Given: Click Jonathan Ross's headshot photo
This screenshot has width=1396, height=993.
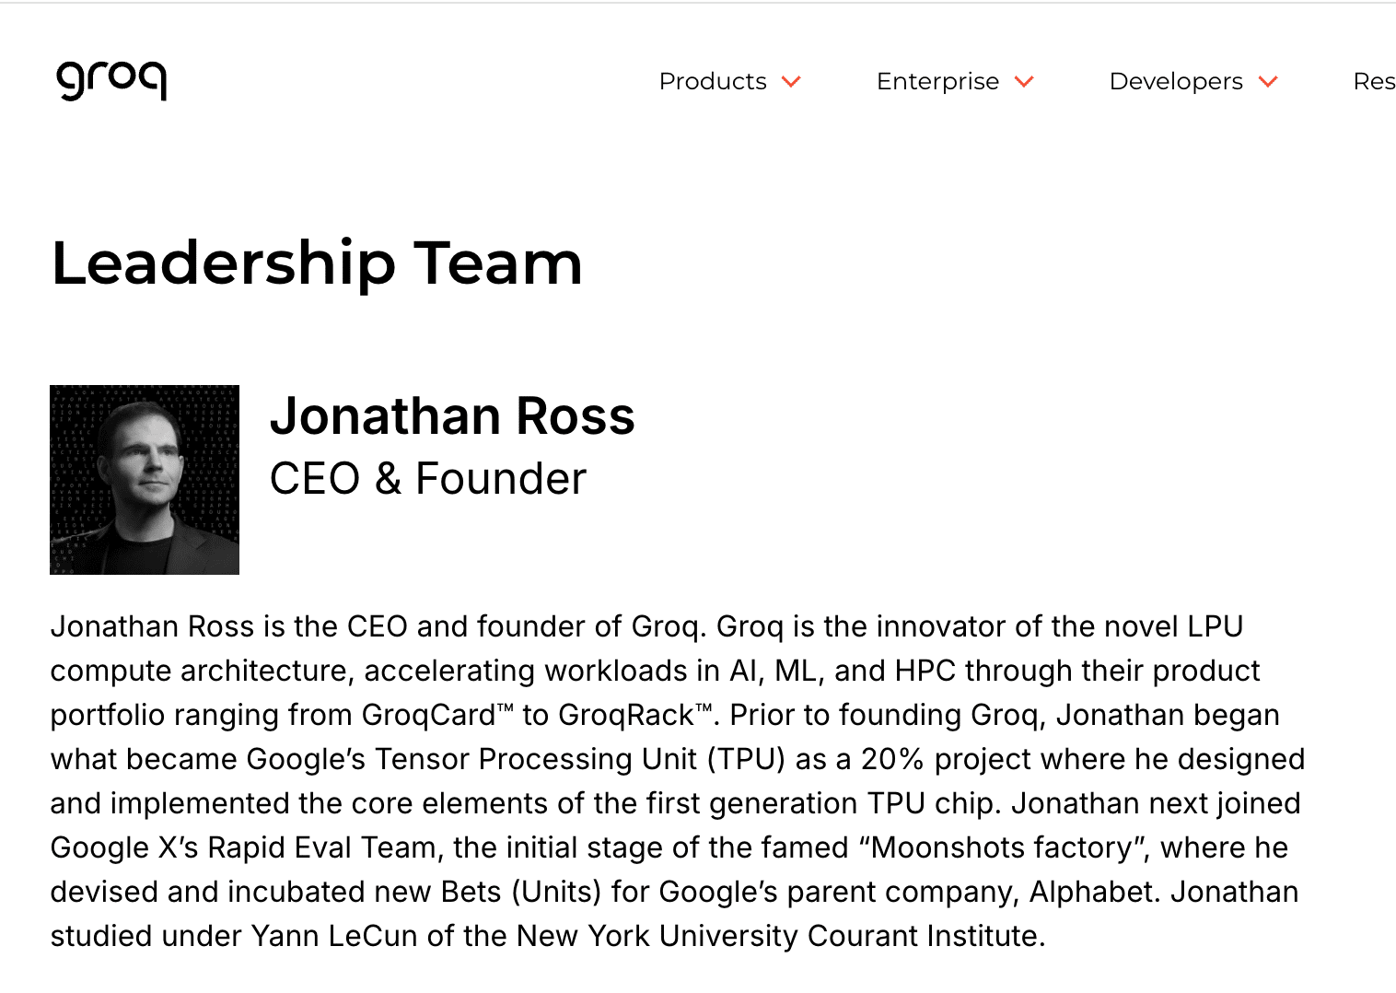Looking at the screenshot, I should point(145,480).
